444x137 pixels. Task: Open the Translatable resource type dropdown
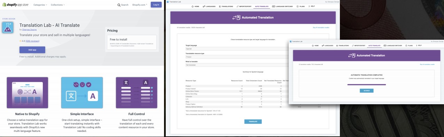coord(237,57)
